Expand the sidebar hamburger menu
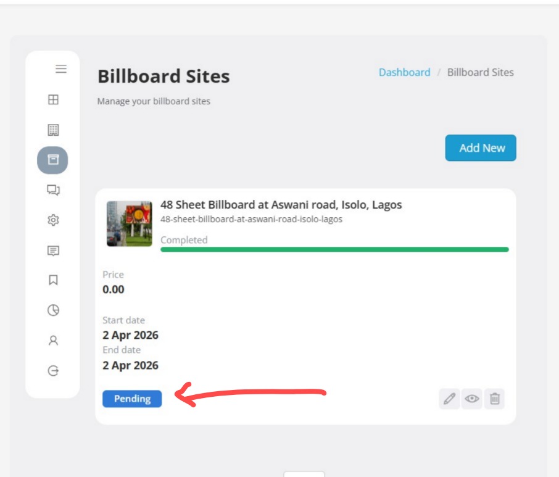This screenshot has height=477, width=559. [x=60, y=69]
